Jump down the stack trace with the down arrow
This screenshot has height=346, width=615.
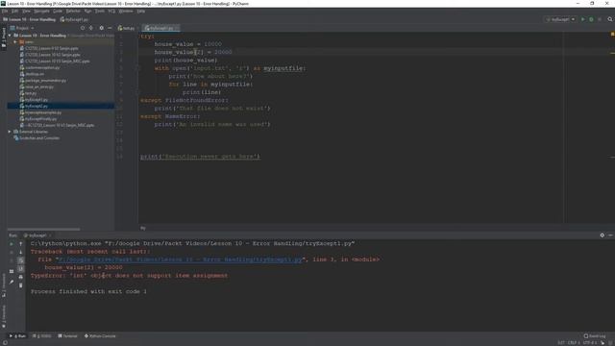[x=21, y=252]
